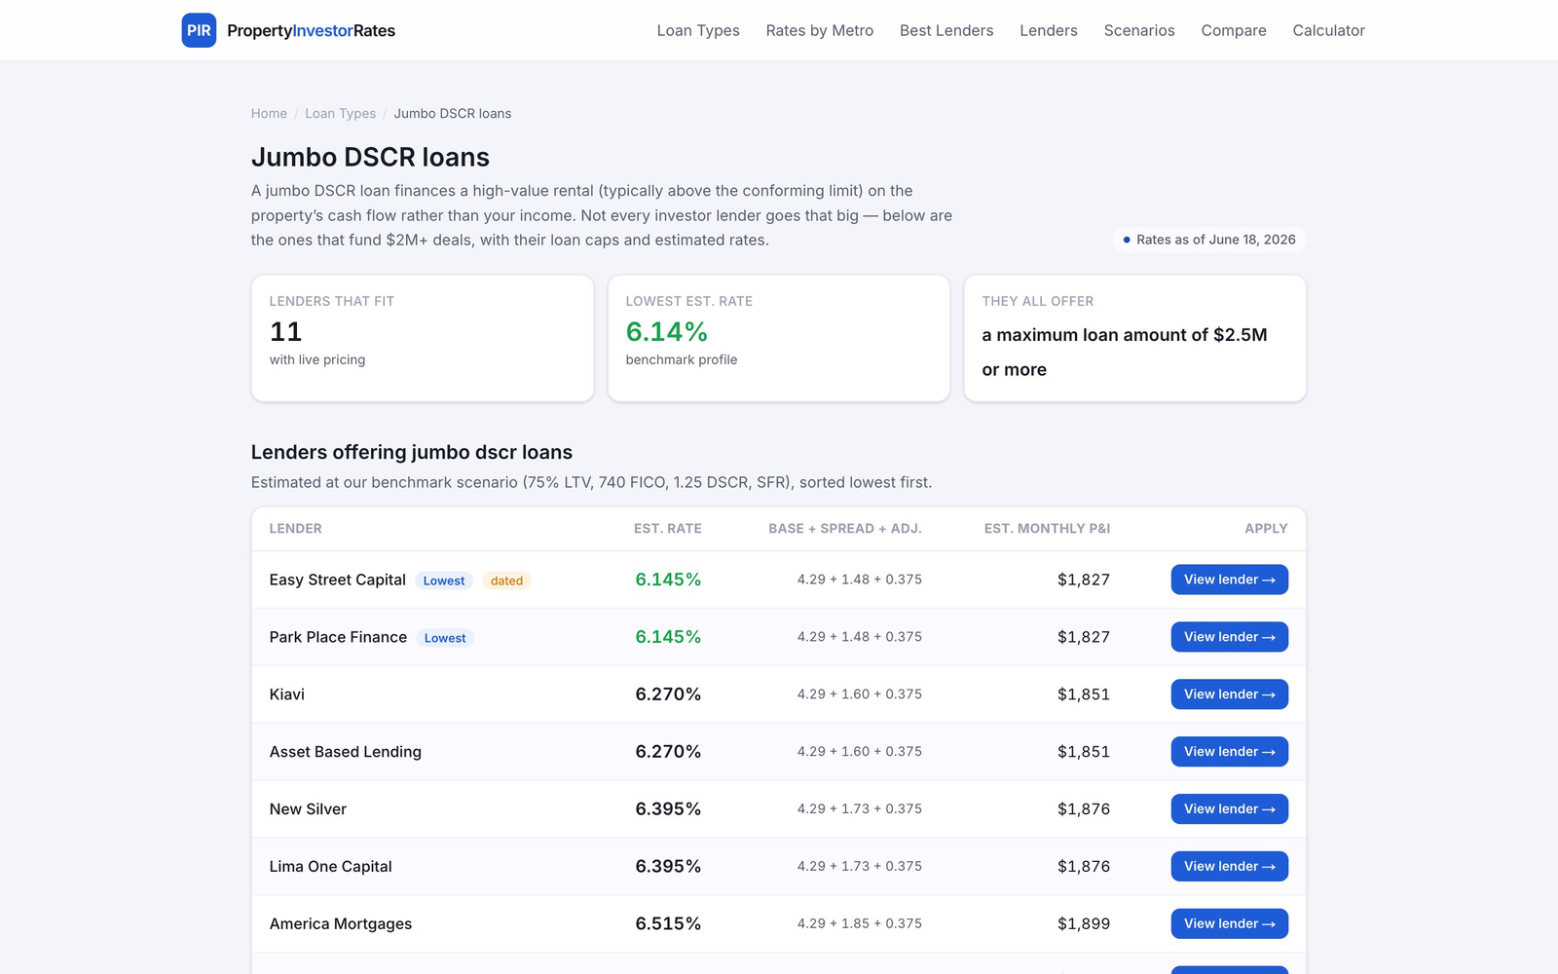The height and width of the screenshot is (974, 1558).
Task: View lender button in Kiavi row
Action: [1229, 694]
